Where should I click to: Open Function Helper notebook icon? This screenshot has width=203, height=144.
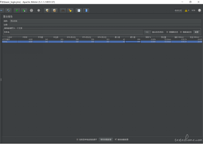(79, 10)
